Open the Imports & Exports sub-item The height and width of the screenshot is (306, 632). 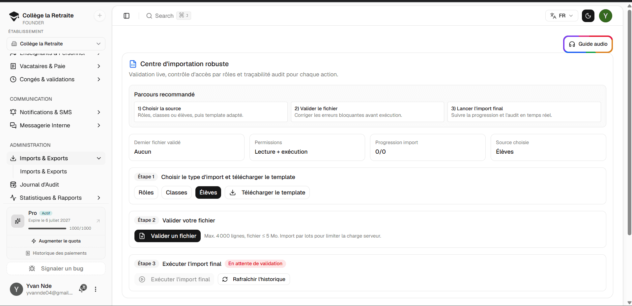[43, 171]
